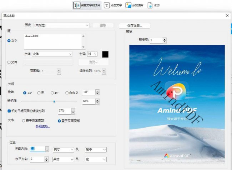Click the horizontal direction (水平方向) value field
Screen dimensions: 232x170
37,159
